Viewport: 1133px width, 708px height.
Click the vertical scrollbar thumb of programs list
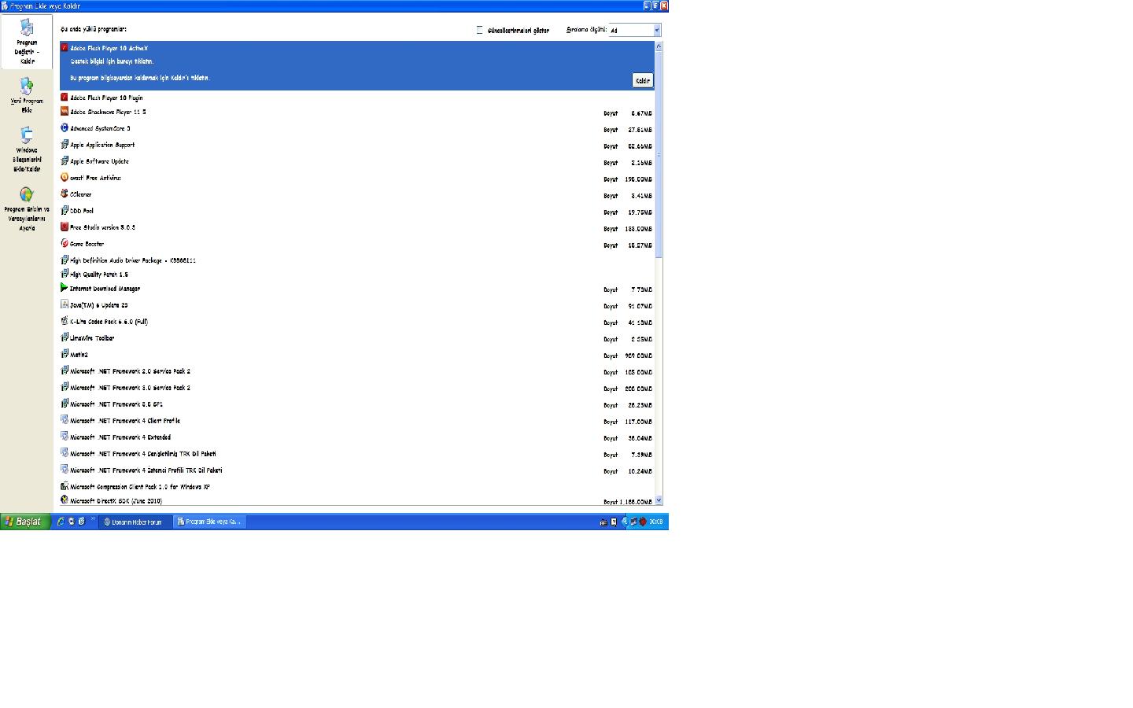(x=659, y=154)
